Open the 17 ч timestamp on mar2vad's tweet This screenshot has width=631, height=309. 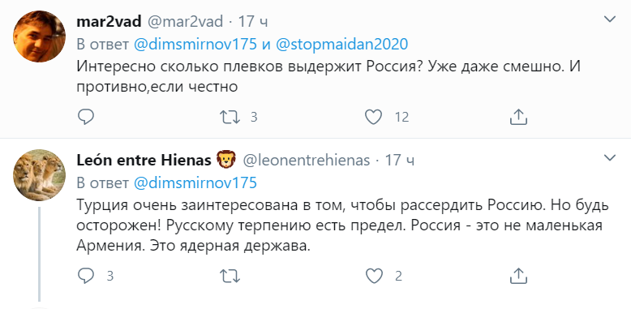[x=253, y=21]
